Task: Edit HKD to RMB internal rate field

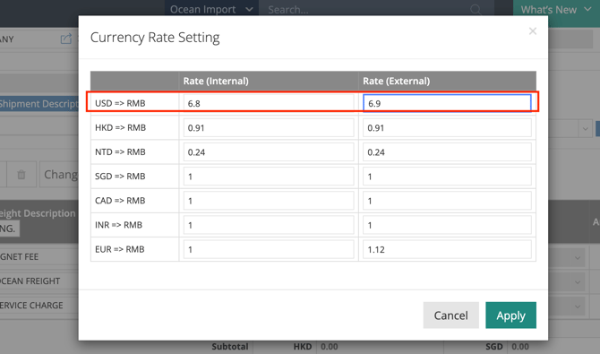Action: pyautogui.click(x=269, y=127)
